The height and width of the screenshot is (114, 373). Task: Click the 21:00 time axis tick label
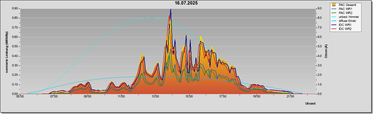[x=290, y=97]
